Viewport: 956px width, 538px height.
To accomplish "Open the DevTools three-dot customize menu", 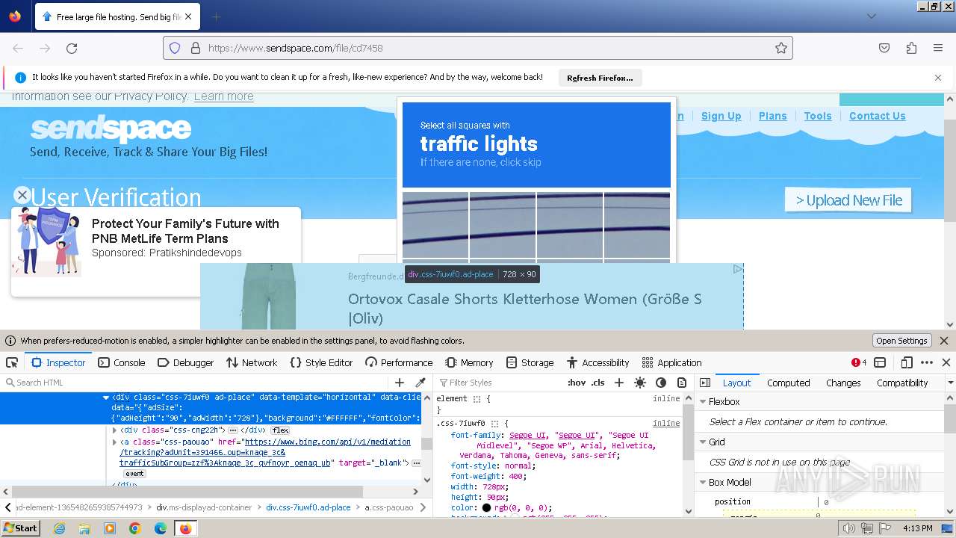I will click(927, 362).
